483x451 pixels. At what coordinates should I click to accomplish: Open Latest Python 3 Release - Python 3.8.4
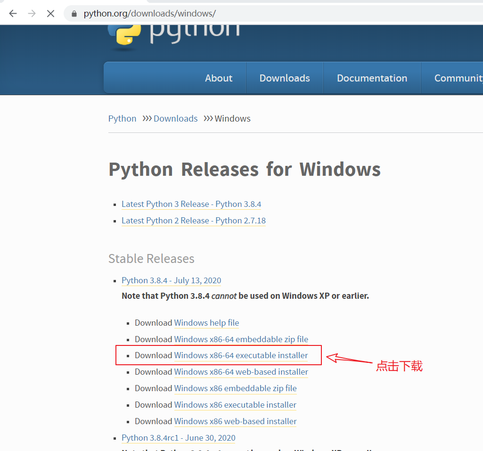point(191,204)
